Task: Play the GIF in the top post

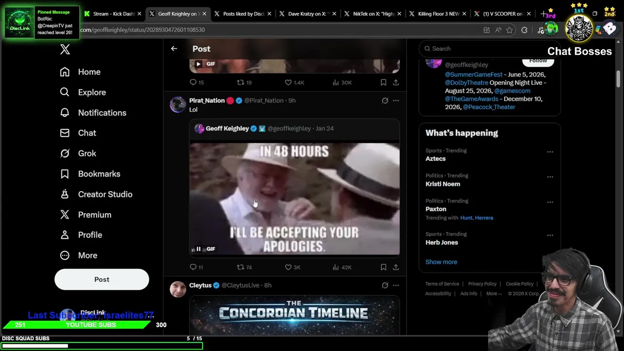Action: coord(198,64)
